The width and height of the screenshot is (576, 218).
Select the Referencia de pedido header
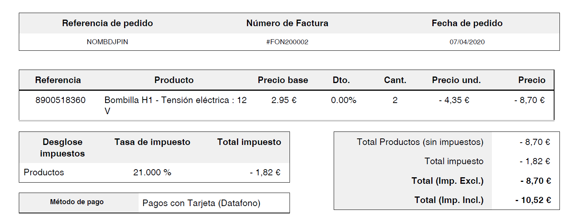(108, 23)
